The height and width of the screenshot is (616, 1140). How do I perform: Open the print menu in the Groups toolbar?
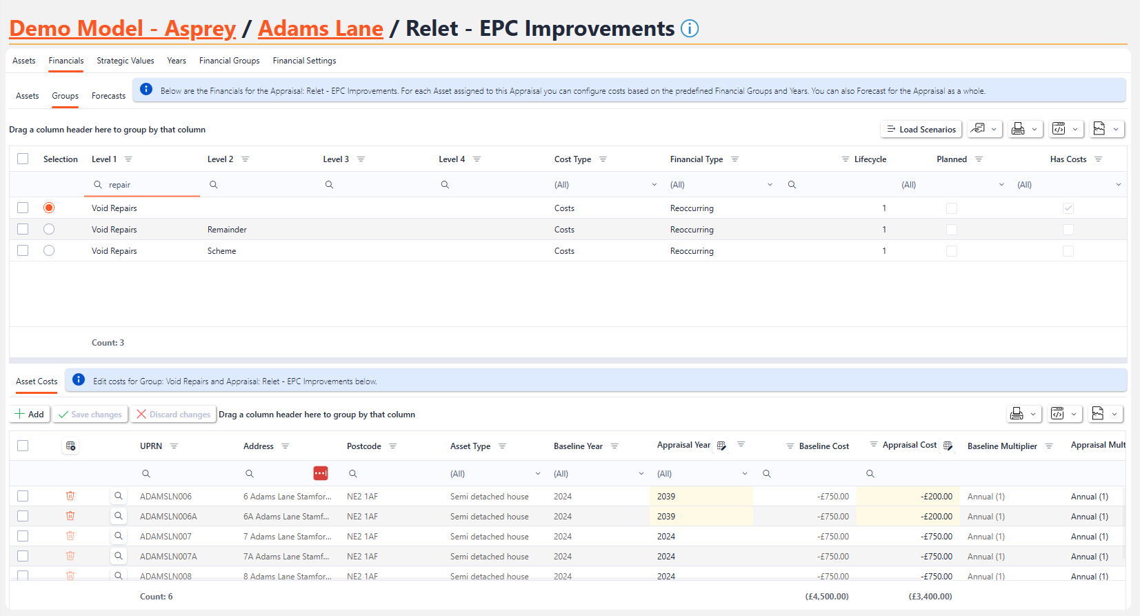pyautogui.click(x=1024, y=129)
